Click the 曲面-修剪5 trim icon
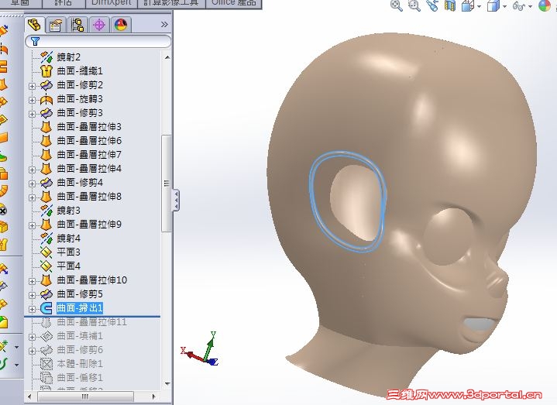This screenshot has height=405, width=557. pyautogui.click(x=46, y=294)
